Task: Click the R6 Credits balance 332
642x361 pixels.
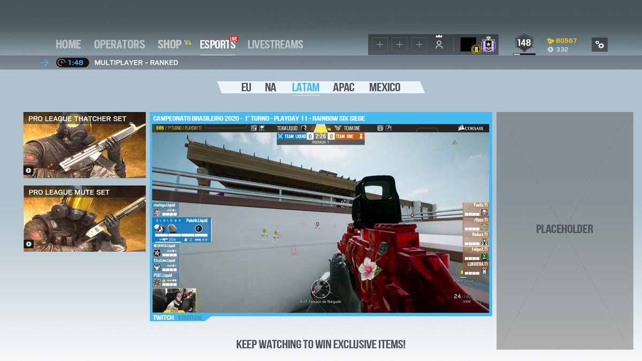Action: tap(557, 49)
